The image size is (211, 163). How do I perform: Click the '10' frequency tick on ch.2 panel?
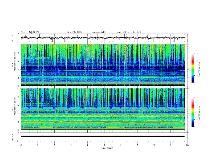pyautogui.click(x=18, y=88)
